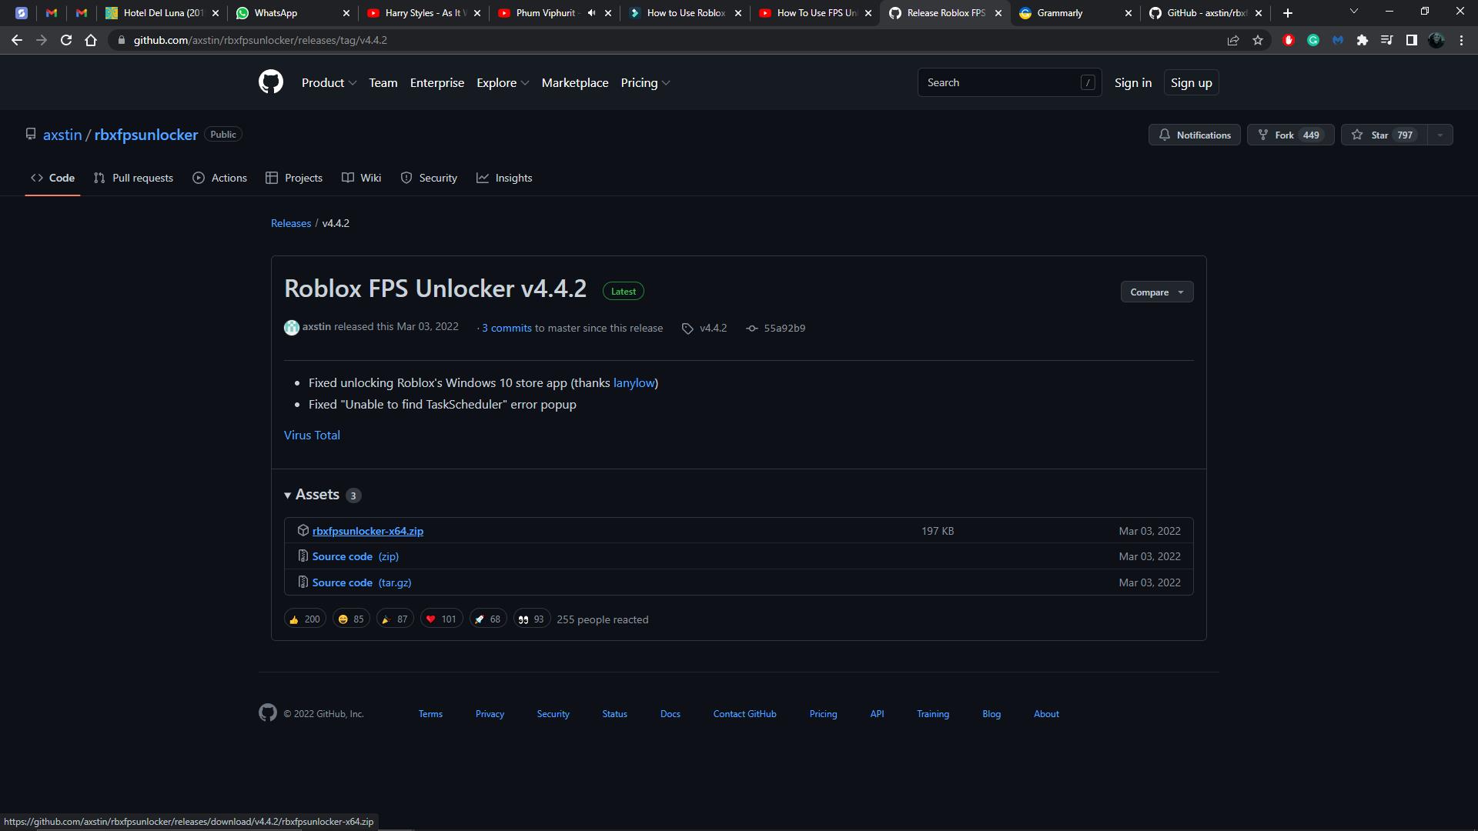Open Security repository tab
This screenshot has height=831, width=1478.
429,178
